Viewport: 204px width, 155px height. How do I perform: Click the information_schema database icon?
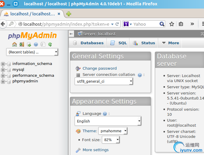[x=9, y=64]
